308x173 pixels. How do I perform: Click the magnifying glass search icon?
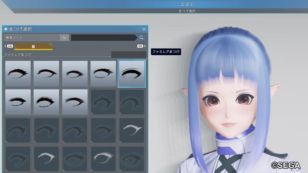141,37
